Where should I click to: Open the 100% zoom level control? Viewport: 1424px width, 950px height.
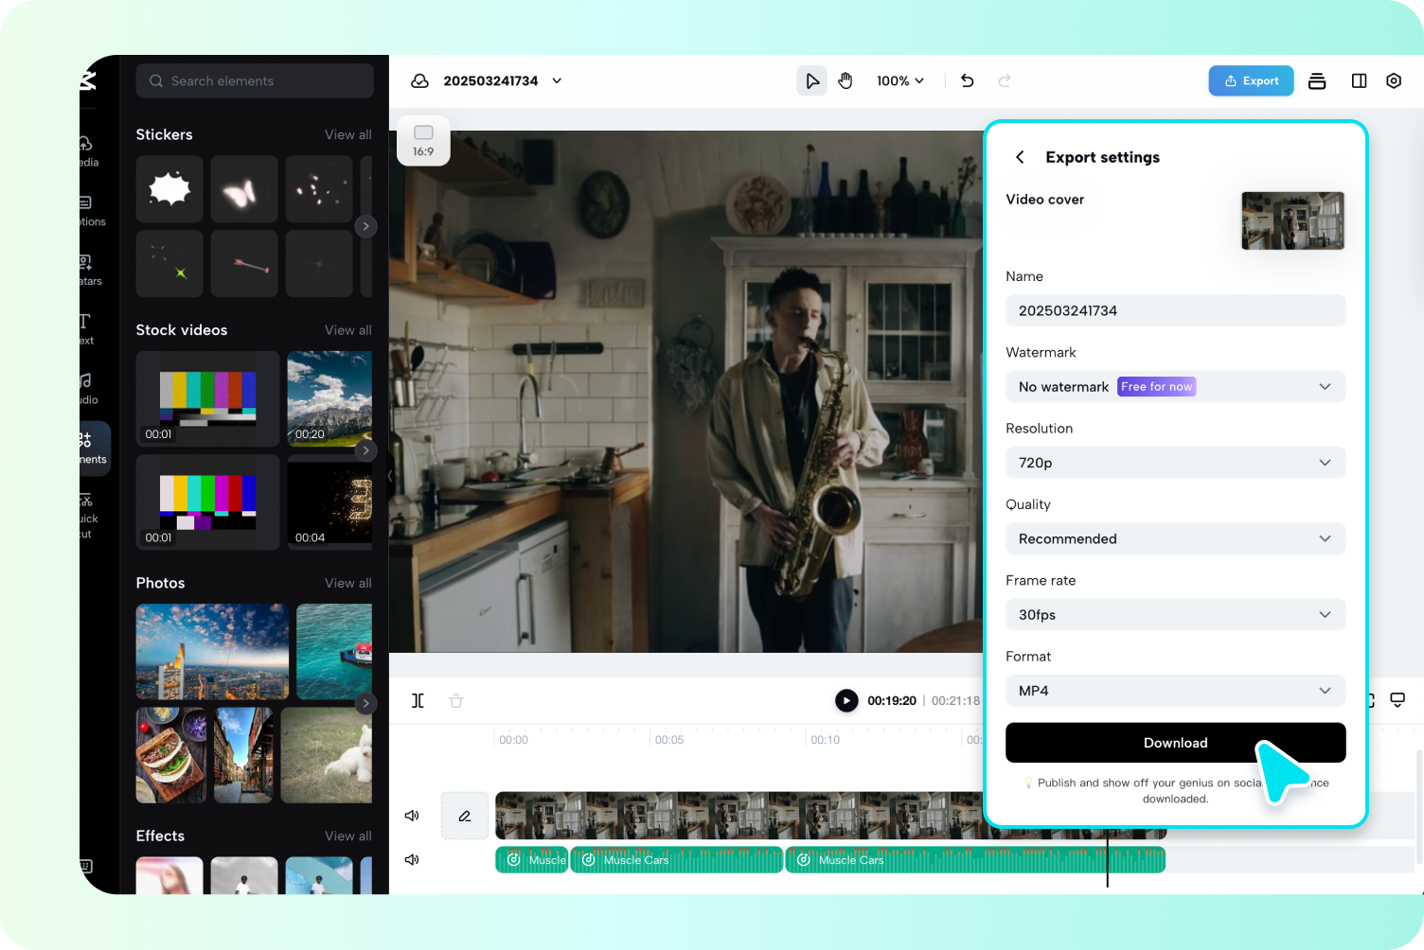coord(899,81)
